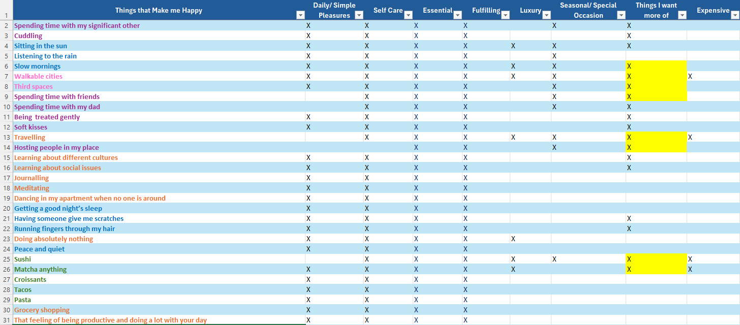This screenshot has width=740, height=325.
Task: Select the cell containing Walkable cities
Action: 39,76
